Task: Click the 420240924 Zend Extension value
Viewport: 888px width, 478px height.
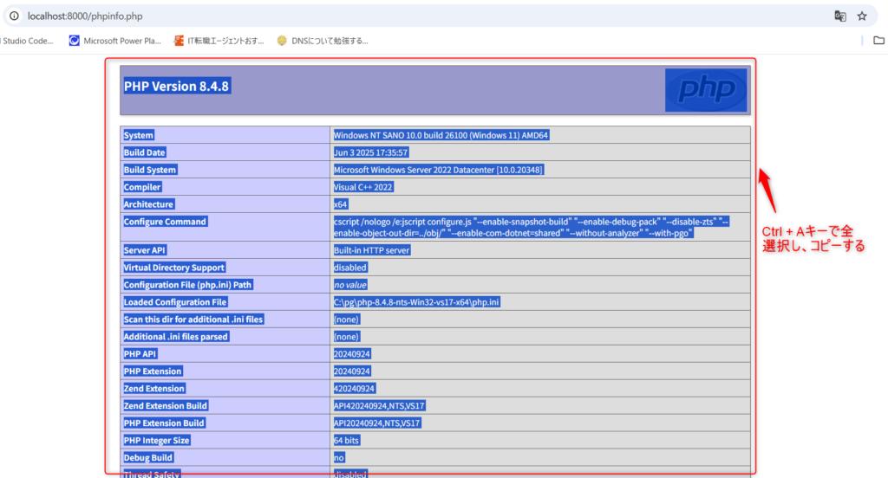Action: (354, 388)
